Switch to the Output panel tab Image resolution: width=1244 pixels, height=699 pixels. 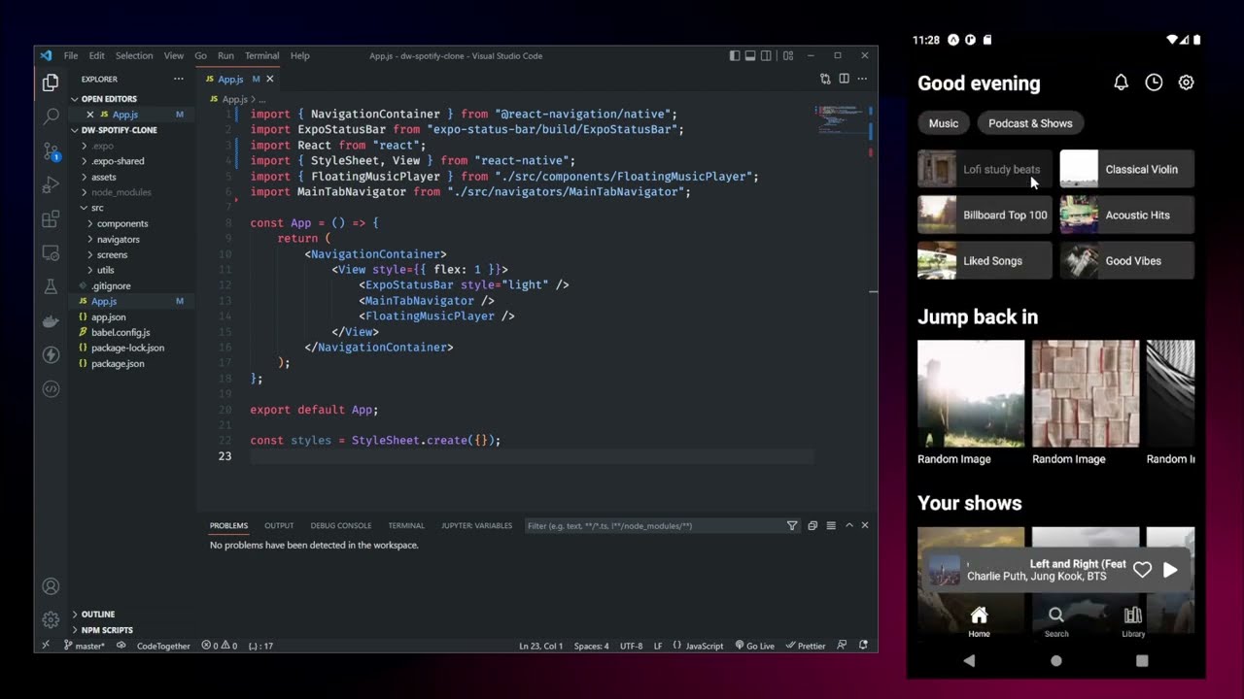coord(279,525)
